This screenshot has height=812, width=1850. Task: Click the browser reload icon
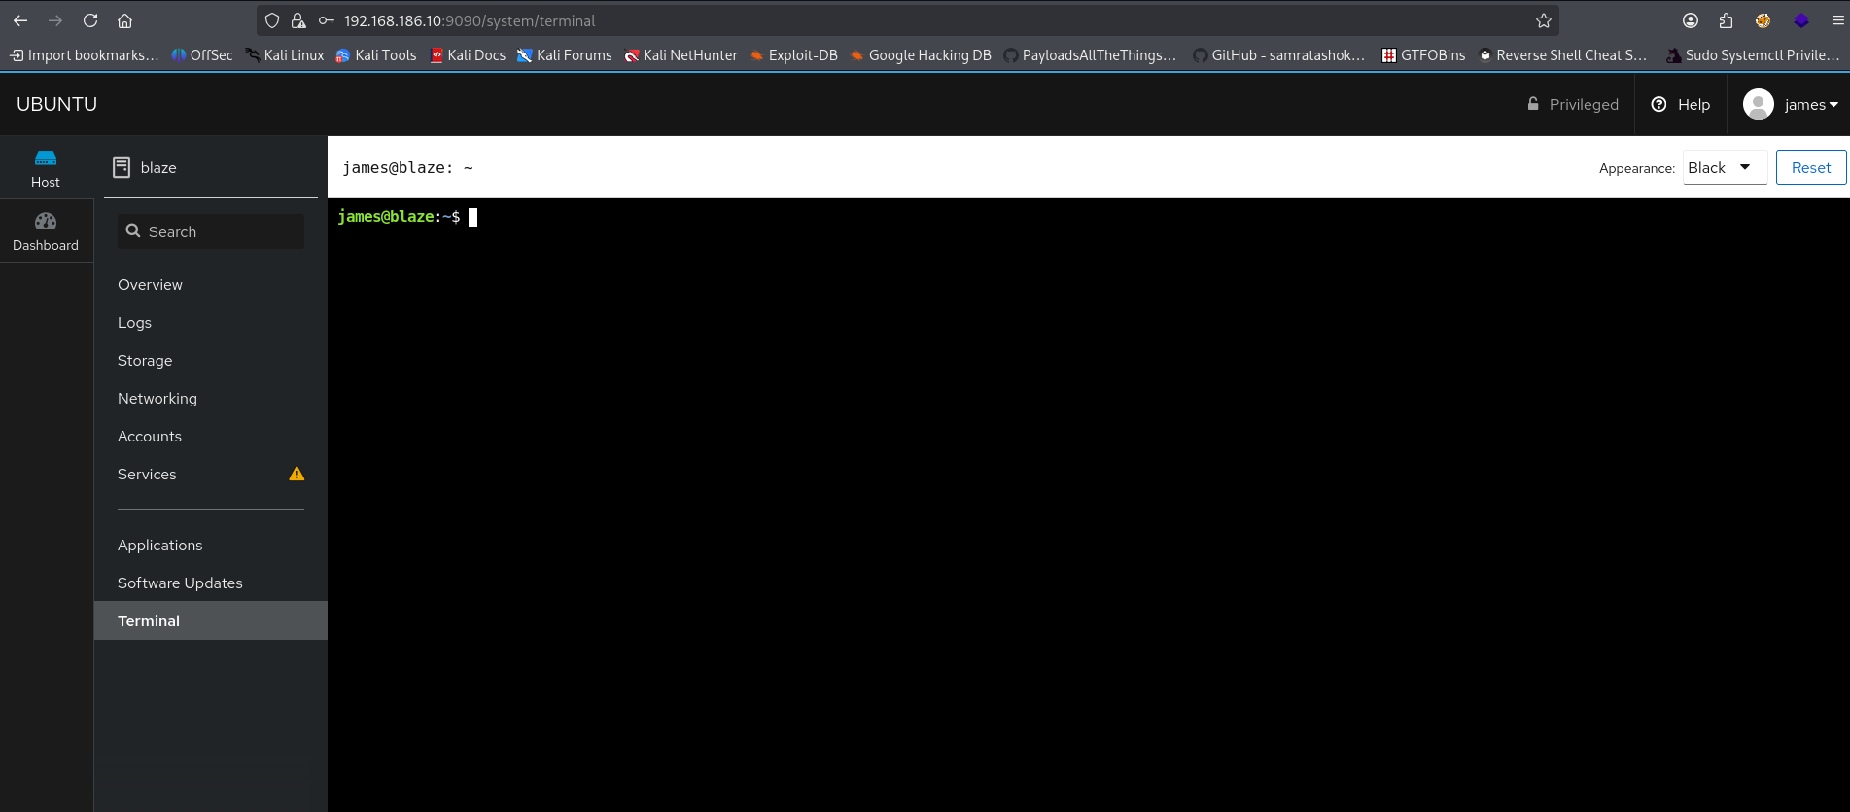[x=90, y=20]
